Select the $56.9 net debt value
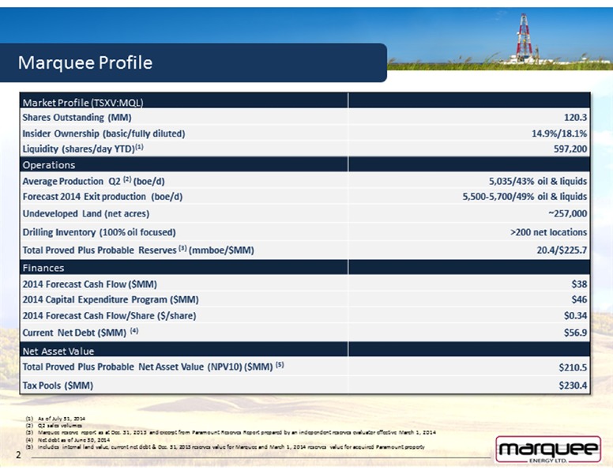This screenshot has width=613, height=474. click(x=575, y=333)
